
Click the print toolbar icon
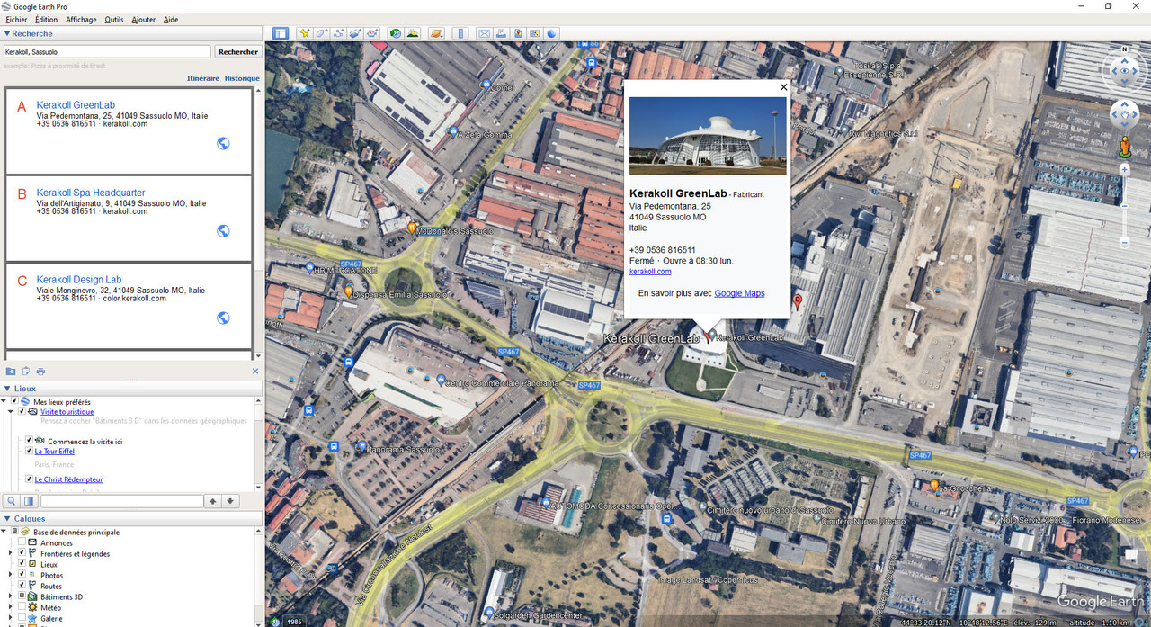(501, 33)
